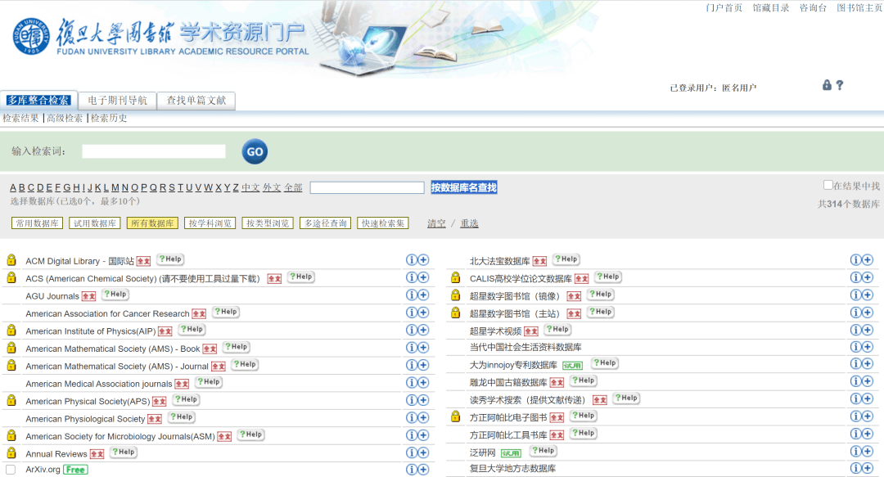Viewport: 884px width, 477px height.
Task: Click the Free badge next to ArXiv.org
Action: pos(75,470)
